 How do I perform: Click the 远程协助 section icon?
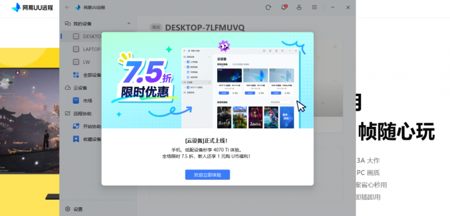(67, 113)
